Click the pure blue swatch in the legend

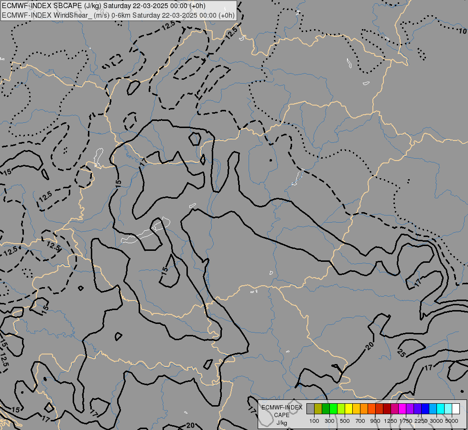pyautogui.click(x=425, y=408)
